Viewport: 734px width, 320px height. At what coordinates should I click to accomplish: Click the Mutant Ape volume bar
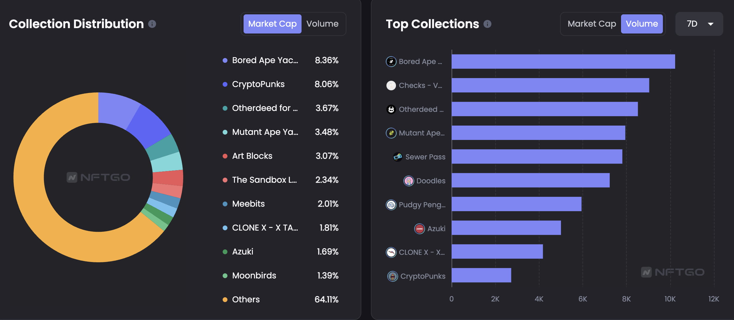point(538,133)
